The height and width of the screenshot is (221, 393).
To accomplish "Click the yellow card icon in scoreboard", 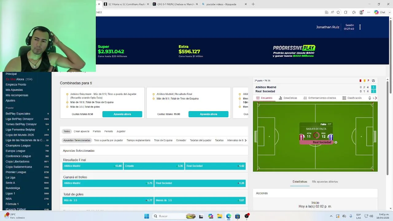I will pos(364,81).
